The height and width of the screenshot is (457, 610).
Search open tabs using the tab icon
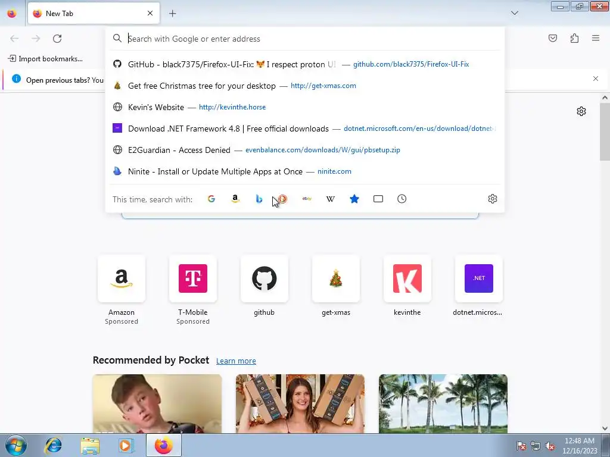pos(378,199)
